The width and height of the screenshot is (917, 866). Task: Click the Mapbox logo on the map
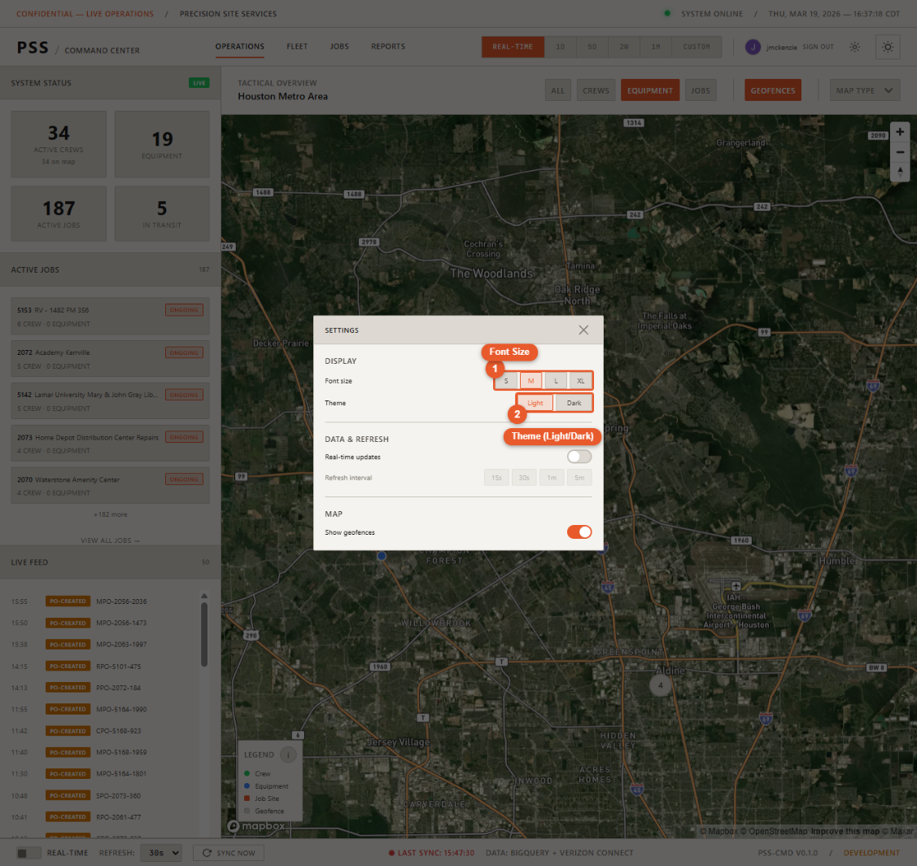tap(256, 826)
